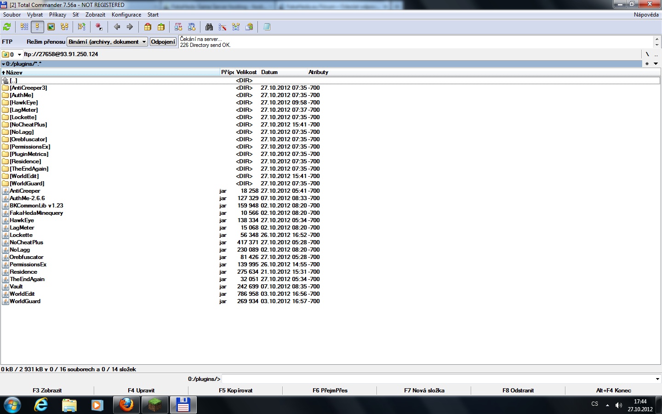Click the F3 Zobrazit button
The width and height of the screenshot is (662, 414).
coord(47,390)
